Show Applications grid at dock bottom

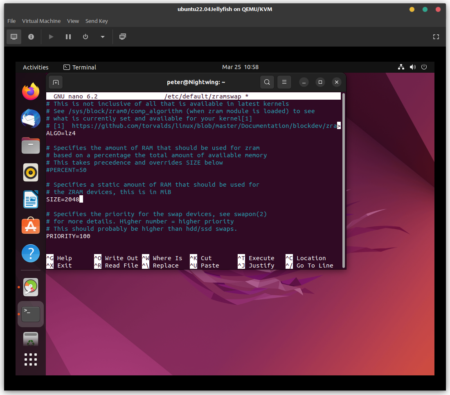coord(31,359)
